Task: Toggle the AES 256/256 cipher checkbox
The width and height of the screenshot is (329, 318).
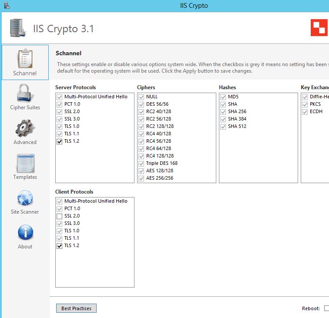Action: click(x=141, y=178)
